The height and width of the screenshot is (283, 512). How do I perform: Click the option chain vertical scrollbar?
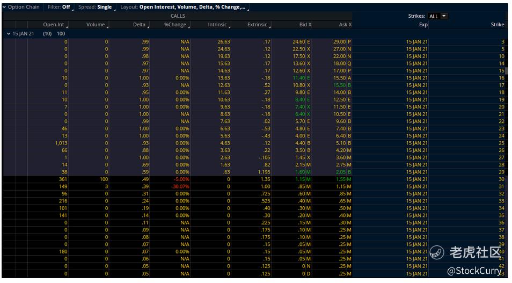click(x=507, y=70)
